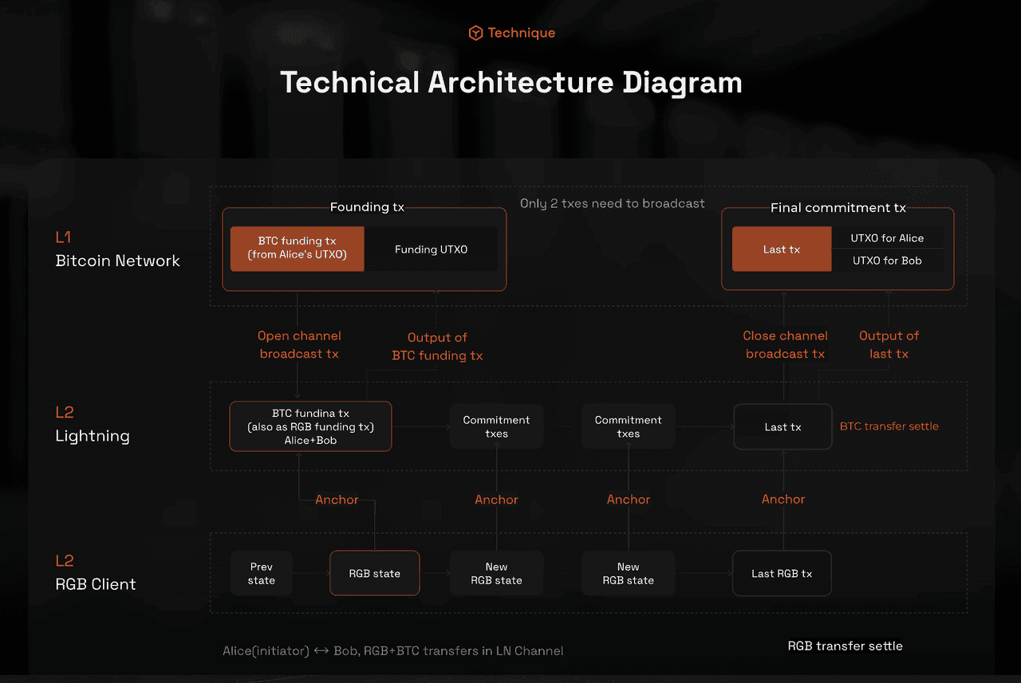The image size is (1021, 683).
Task: Expand the Final commitment tx container
Action: 838,207
